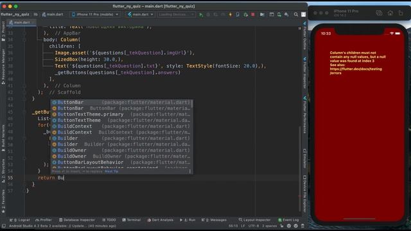The height and width of the screenshot is (231, 411).
Task: Choose ButtonBarLayoutBehavior suggestion
Action: point(121,162)
